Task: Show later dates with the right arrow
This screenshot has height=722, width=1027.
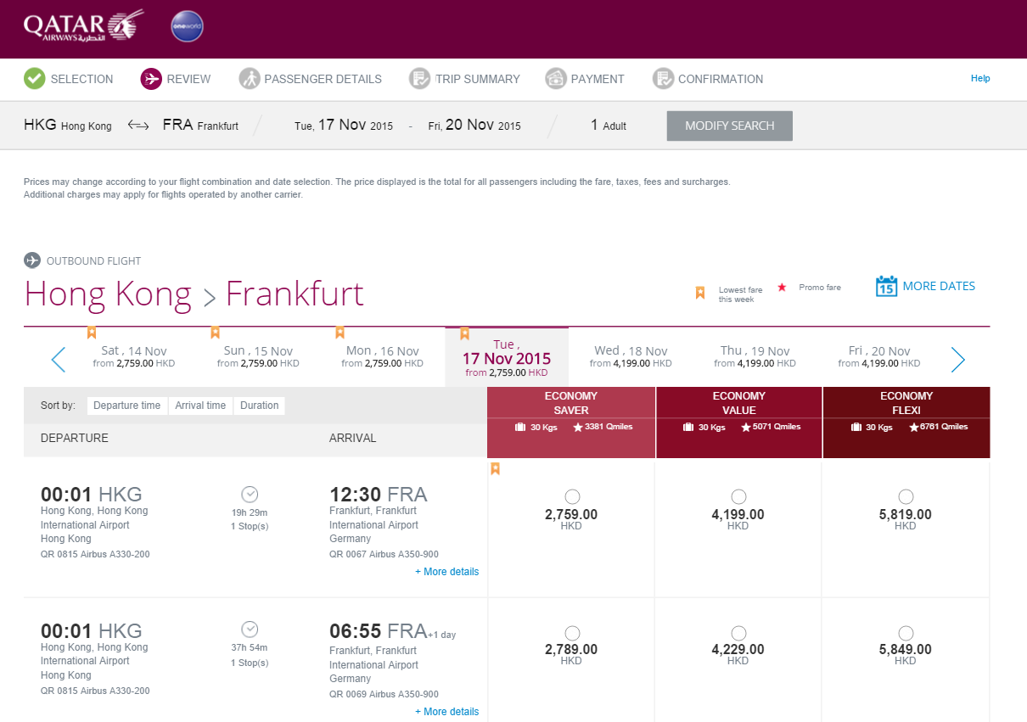Action: coord(957,360)
